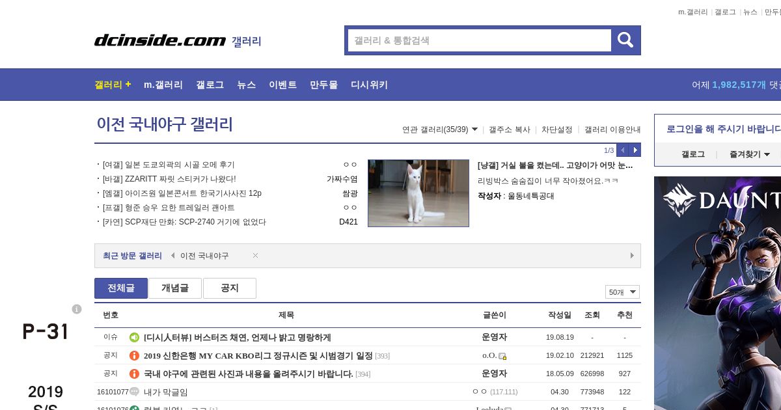Click author name 울동네특공대
Viewport: 781px width, 410px height.
click(x=531, y=196)
